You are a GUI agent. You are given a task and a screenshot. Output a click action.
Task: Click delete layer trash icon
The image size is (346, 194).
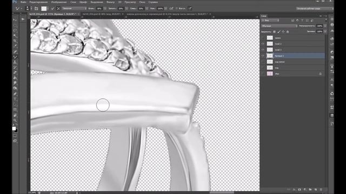point(321,189)
